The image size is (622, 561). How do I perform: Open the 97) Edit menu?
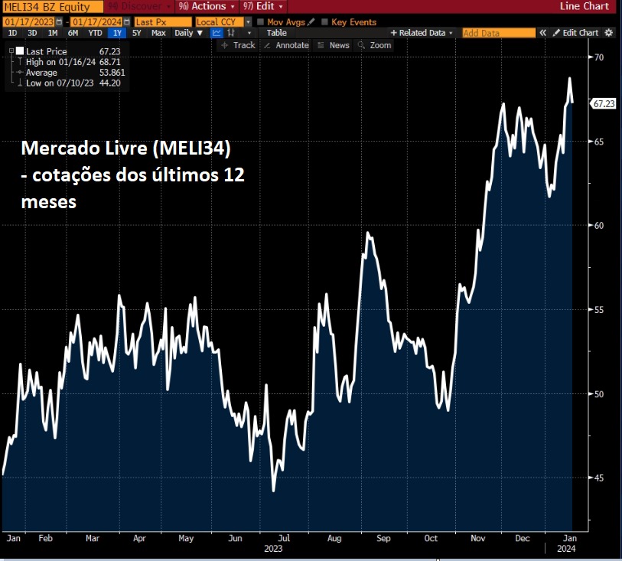click(x=263, y=6)
